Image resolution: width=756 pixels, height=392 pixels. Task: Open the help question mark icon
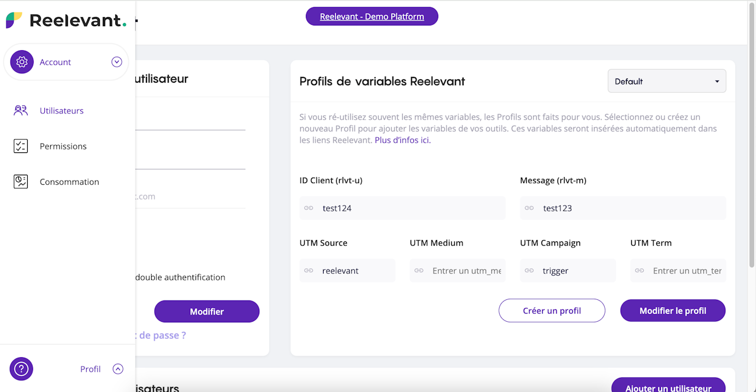(x=21, y=369)
